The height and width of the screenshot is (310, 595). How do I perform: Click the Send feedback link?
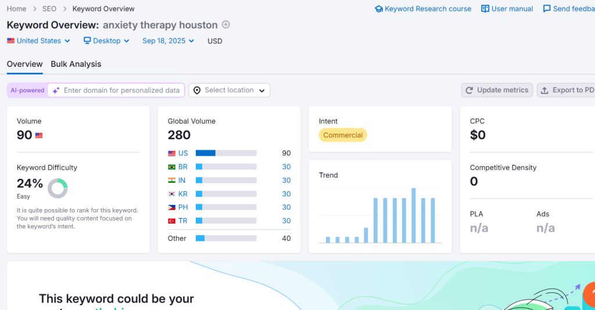[569, 9]
